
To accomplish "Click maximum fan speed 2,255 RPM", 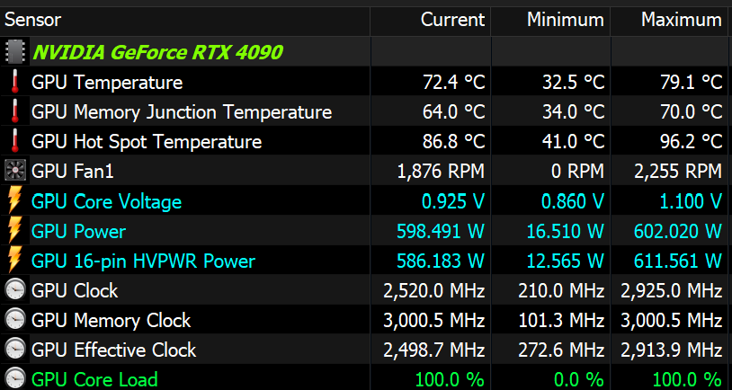I will click(678, 172).
